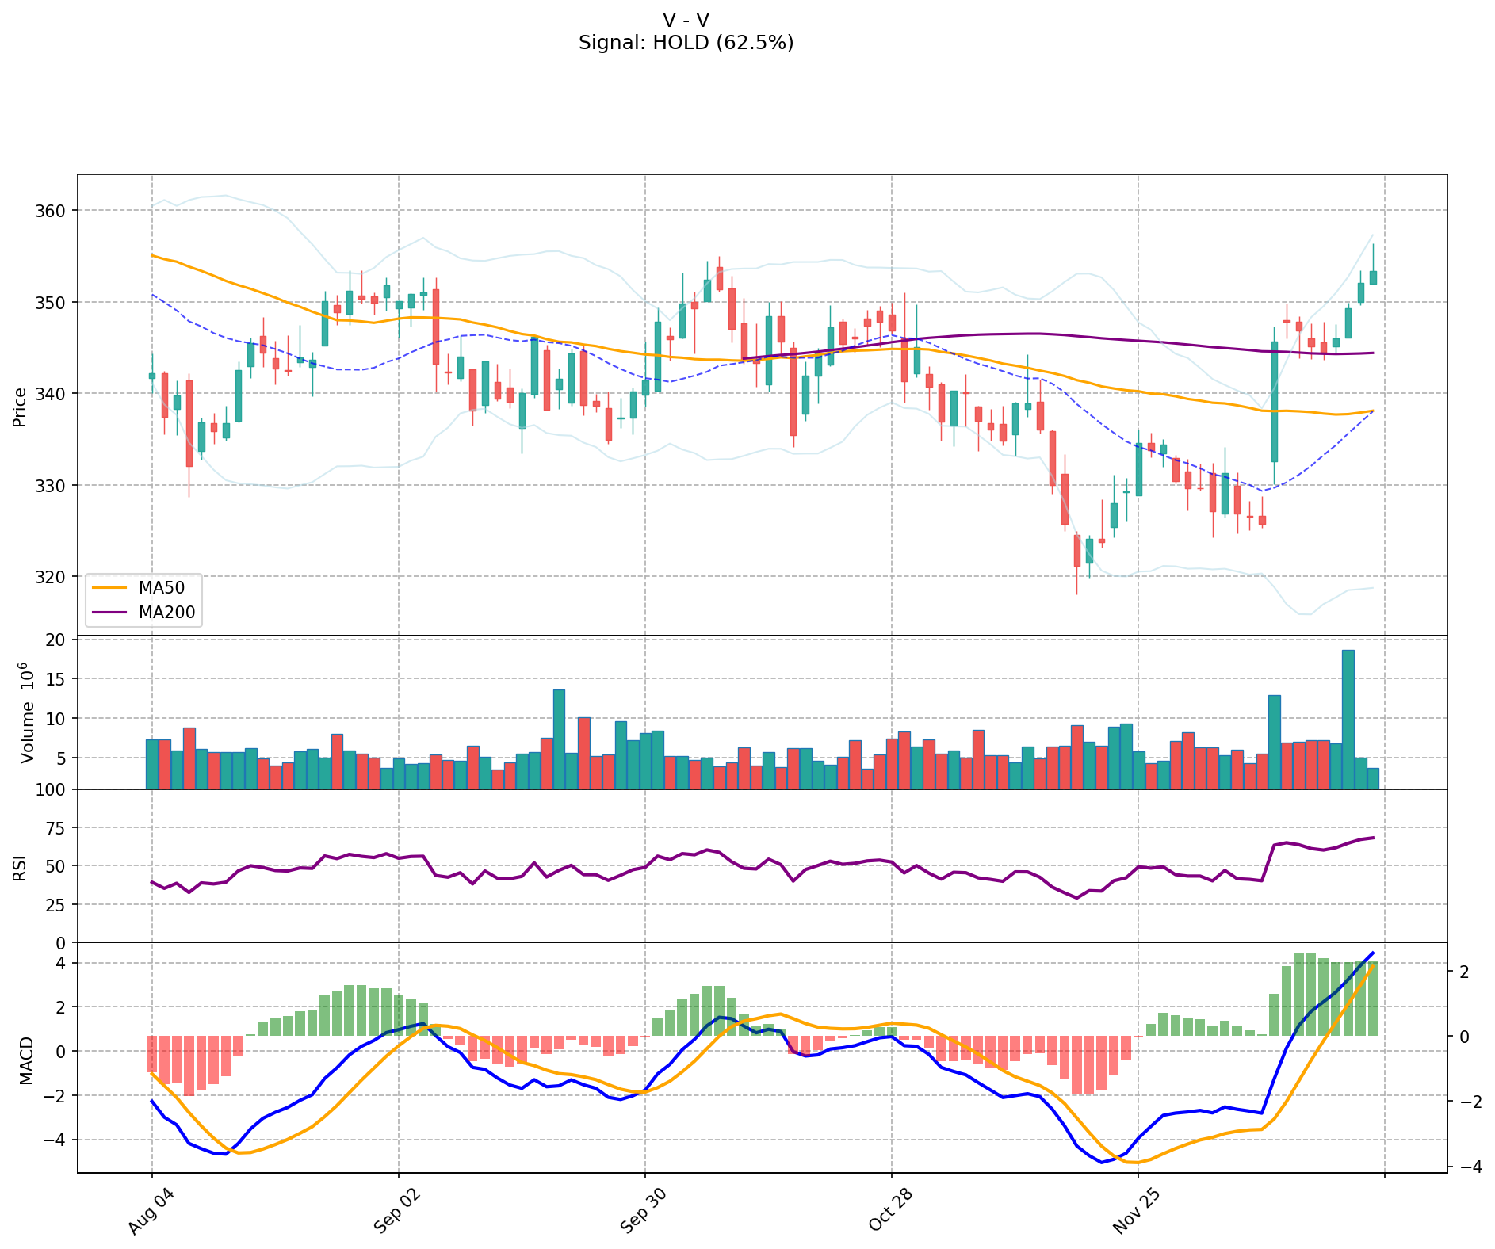
Task: Click the chart title 'V - V'
Action: [686, 21]
